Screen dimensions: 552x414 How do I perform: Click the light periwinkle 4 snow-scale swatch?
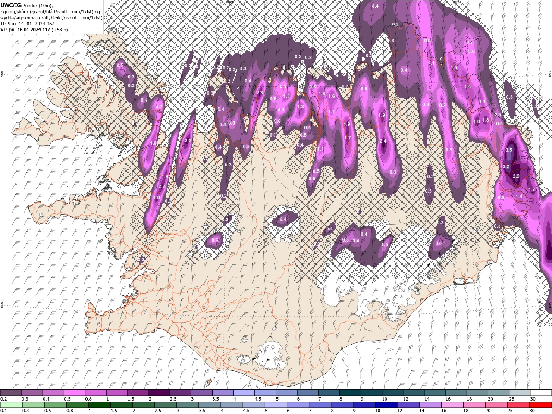pyautogui.click(x=244, y=392)
